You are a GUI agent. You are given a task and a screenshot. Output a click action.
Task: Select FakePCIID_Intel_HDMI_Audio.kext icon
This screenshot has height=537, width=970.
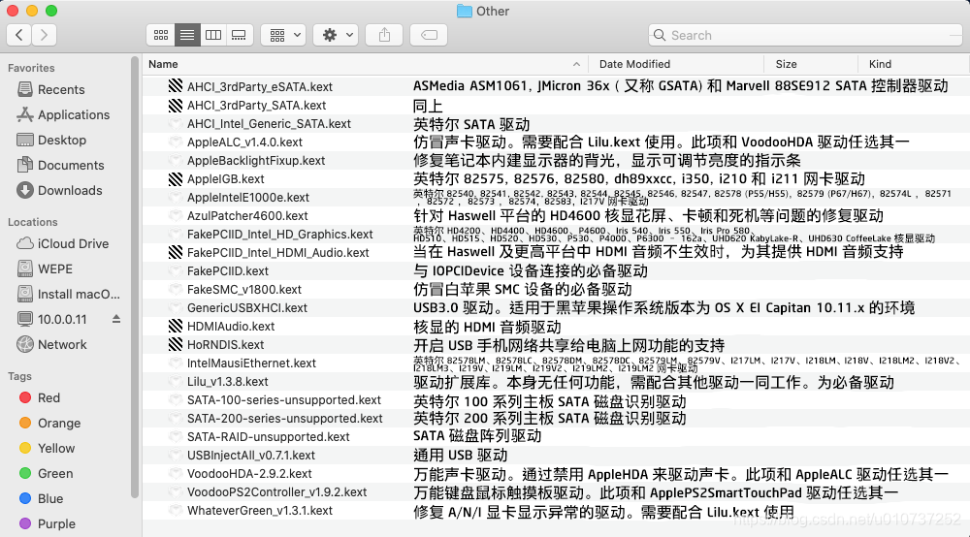(176, 253)
